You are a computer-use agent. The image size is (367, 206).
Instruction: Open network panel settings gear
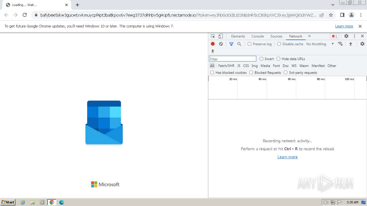pos(362,44)
